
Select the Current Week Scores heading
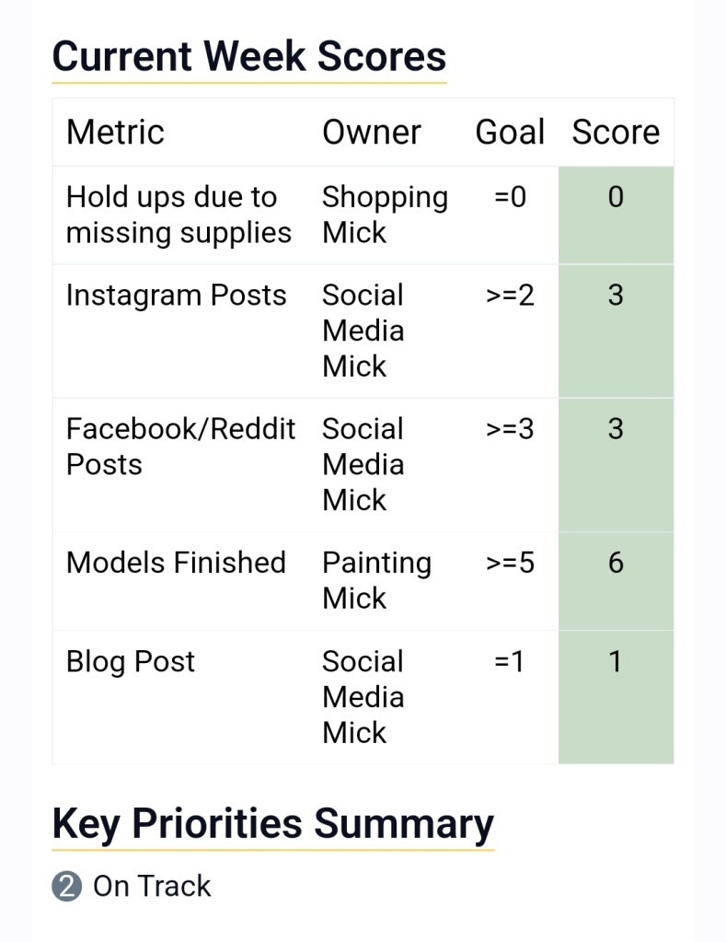coord(249,55)
